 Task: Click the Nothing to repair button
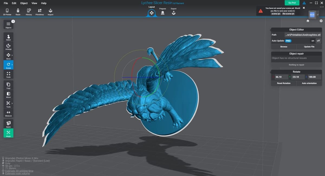[296, 65]
